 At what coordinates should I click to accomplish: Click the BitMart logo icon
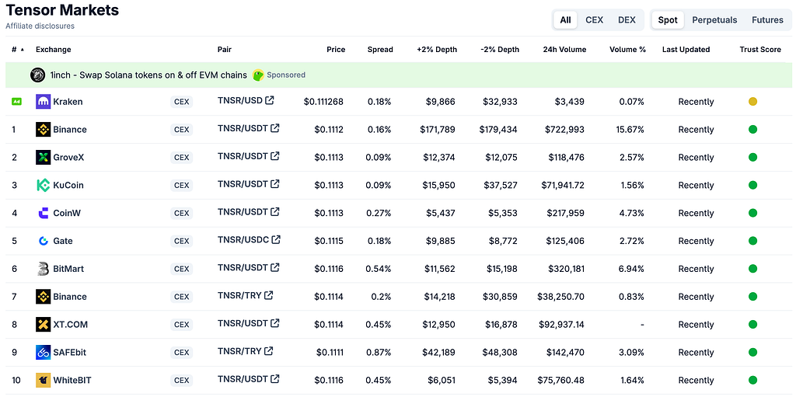point(44,269)
